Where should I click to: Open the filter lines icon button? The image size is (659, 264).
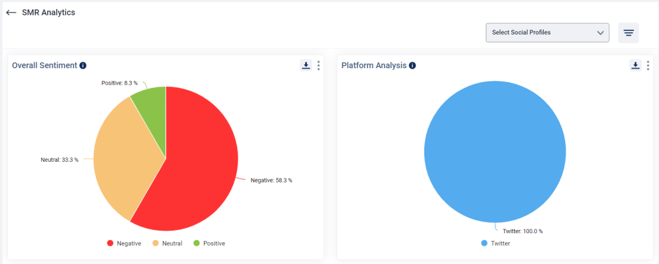(628, 33)
